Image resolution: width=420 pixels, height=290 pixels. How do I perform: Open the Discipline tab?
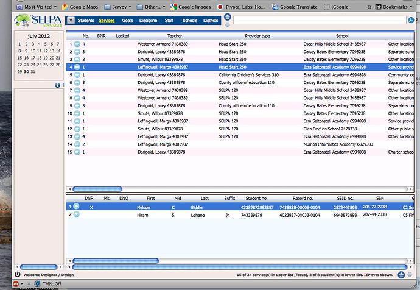(148, 21)
